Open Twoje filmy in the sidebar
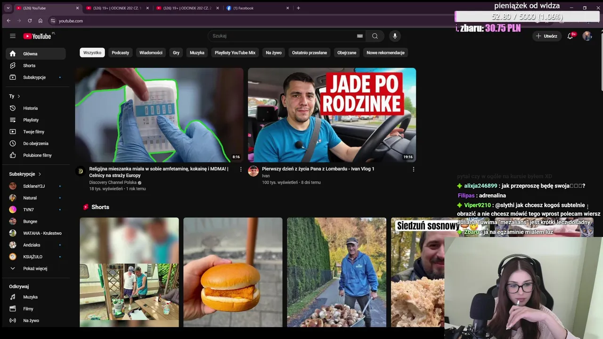 click(36, 132)
